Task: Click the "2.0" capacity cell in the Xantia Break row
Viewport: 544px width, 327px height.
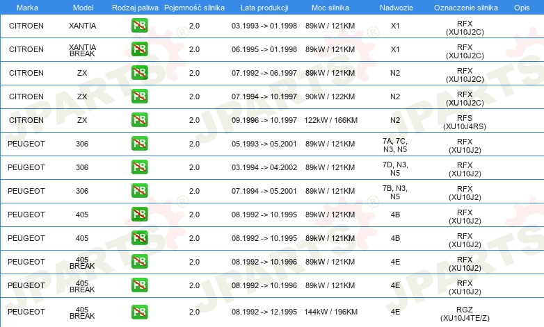Action: [194, 49]
